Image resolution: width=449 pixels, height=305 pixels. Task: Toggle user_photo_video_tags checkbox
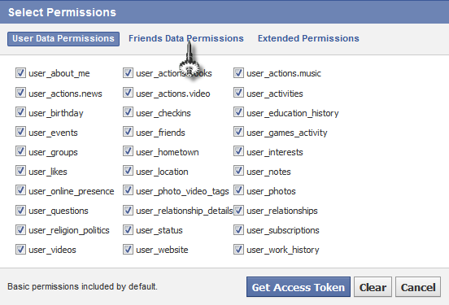tap(128, 190)
